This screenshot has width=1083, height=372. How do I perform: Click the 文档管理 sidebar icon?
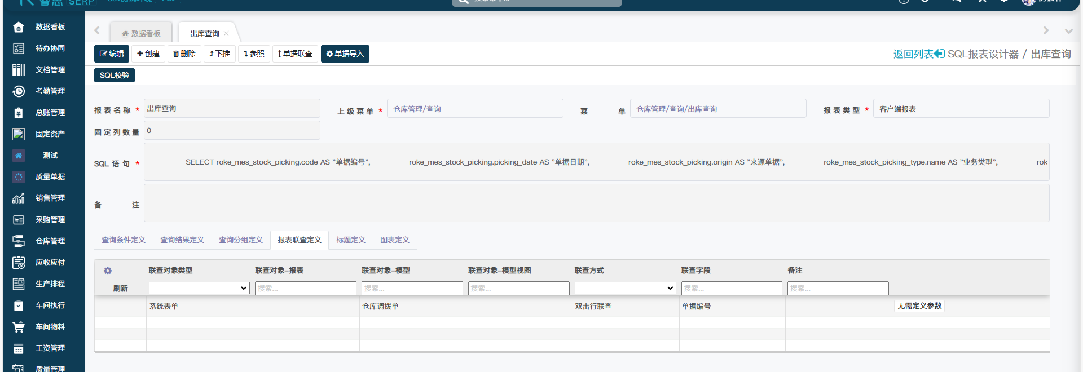pyautogui.click(x=19, y=70)
